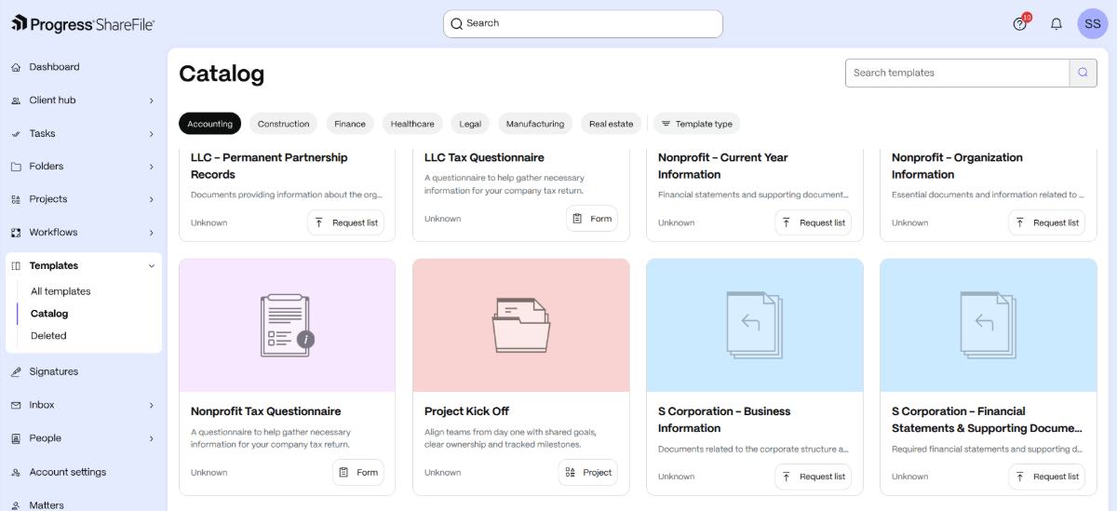Open Account settings in the sidebar
Screen dimensions: 1117x511
(68, 472)
